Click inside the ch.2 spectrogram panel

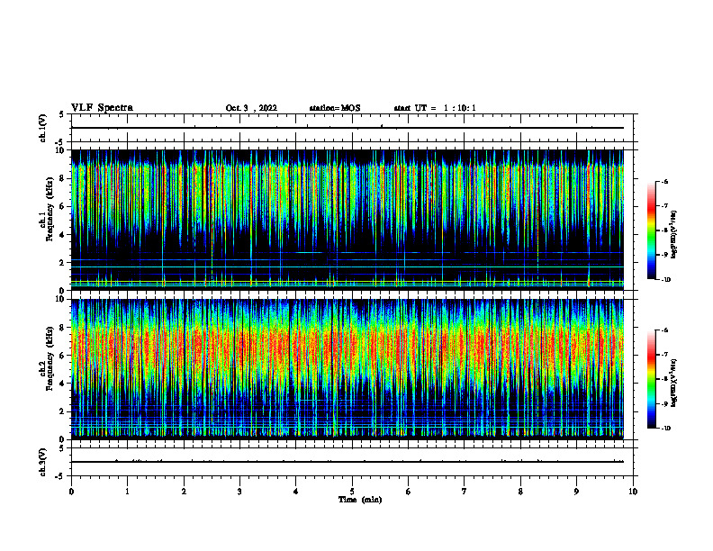point(347,369)
